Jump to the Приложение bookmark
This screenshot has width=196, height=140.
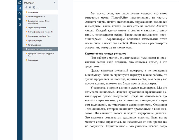33,60
